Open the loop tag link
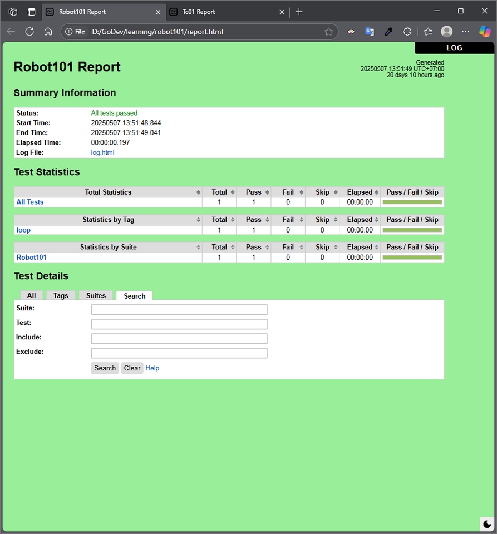 (23, 230)
